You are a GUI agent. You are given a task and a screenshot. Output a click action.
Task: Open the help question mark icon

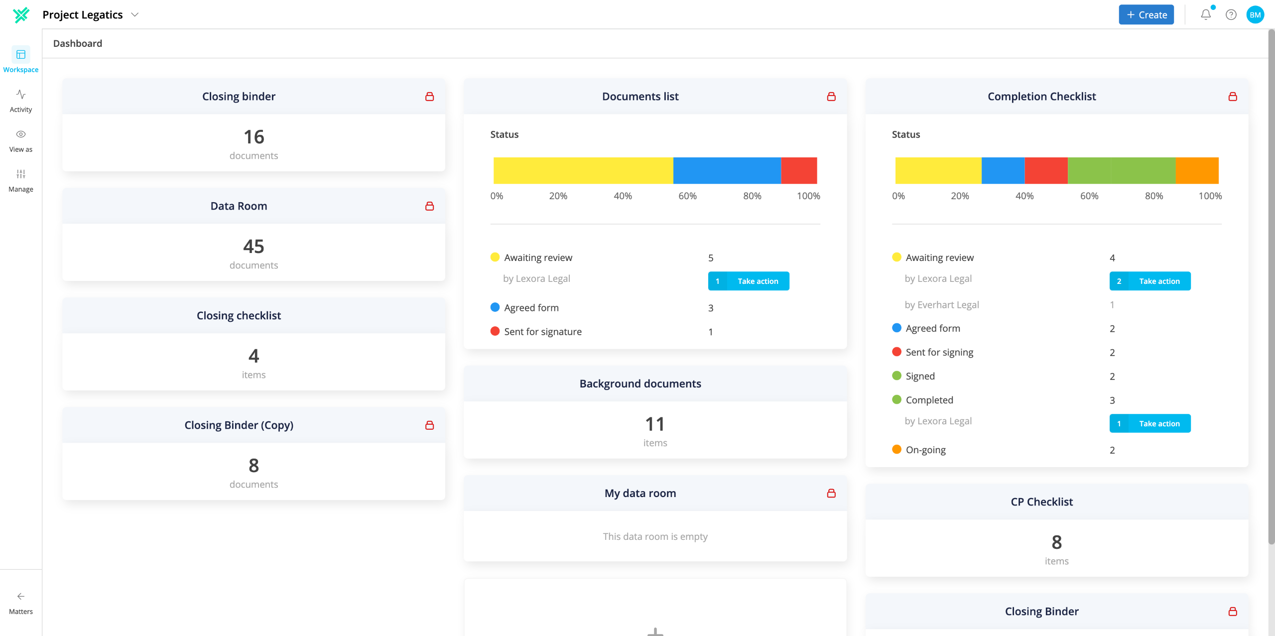[1231, 14]
